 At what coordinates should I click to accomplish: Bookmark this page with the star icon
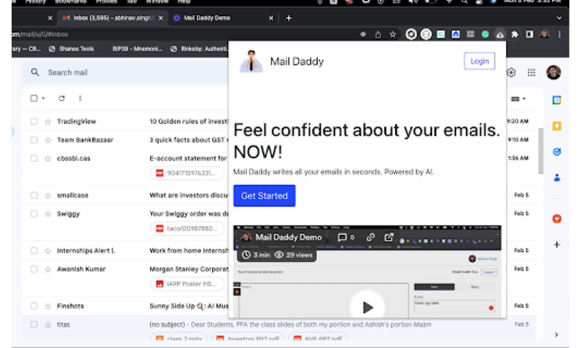point(393,34)
